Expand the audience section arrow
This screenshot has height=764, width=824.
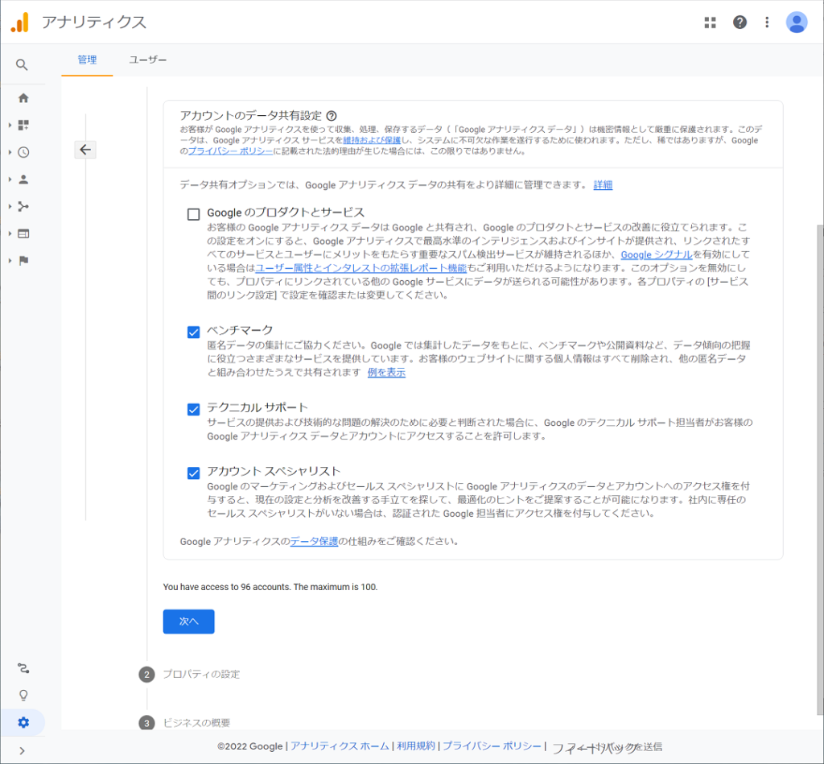(x=10, y=180)
